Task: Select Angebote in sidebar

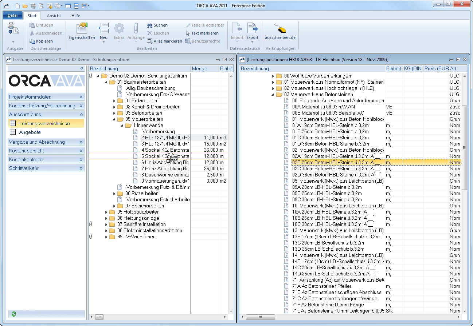Action: 46,132
